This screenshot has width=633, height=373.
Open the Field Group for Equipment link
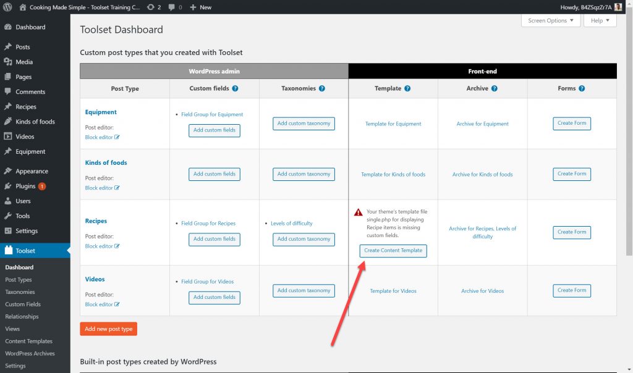click(212, 114)
